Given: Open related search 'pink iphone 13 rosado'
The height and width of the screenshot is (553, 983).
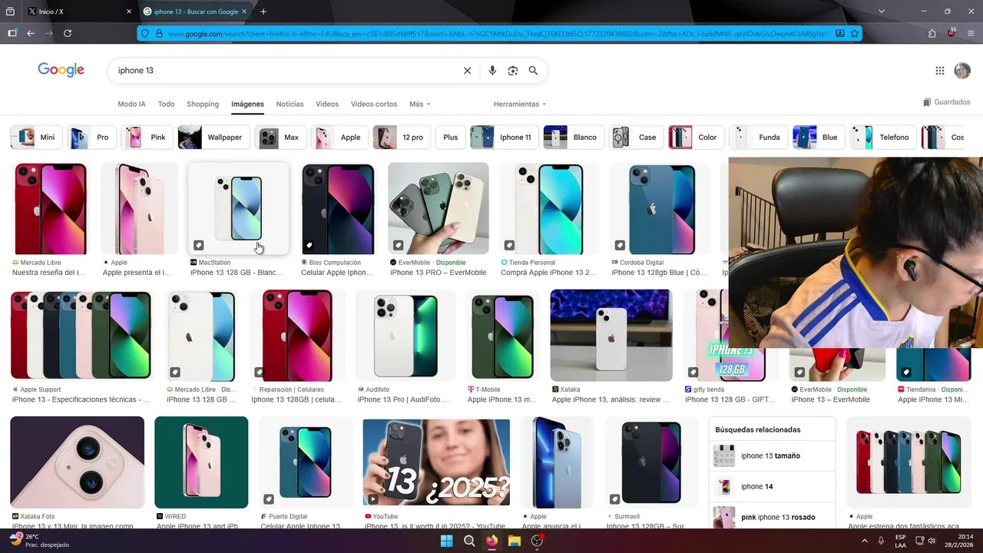Looking at the screenshot, I should tap(772, 517).
